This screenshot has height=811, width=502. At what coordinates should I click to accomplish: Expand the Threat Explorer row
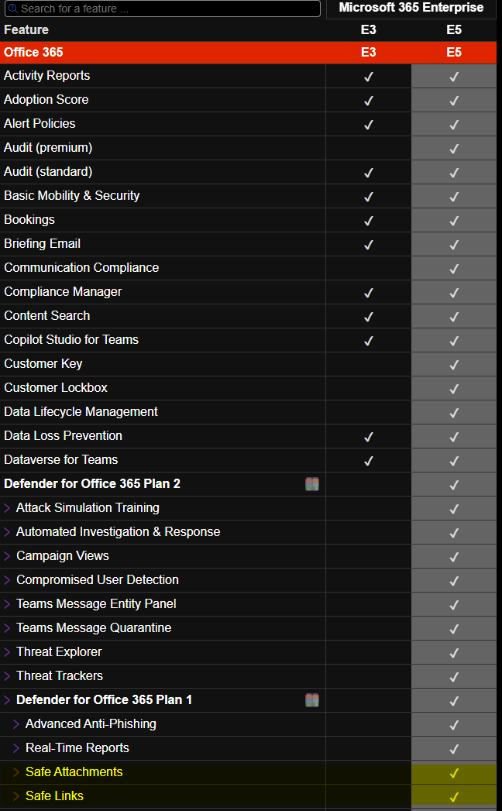[x=7, y=652]
